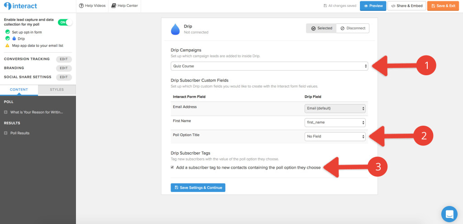
Task: Switch to the Content tab
Action: 19,90
